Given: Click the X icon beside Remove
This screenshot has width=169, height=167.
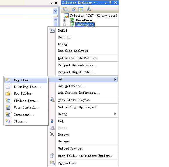Looking at the screenshot, I should coord(52,134).
